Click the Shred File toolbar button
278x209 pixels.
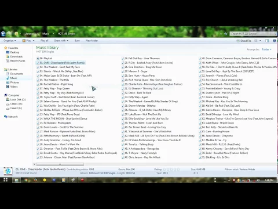244,41
